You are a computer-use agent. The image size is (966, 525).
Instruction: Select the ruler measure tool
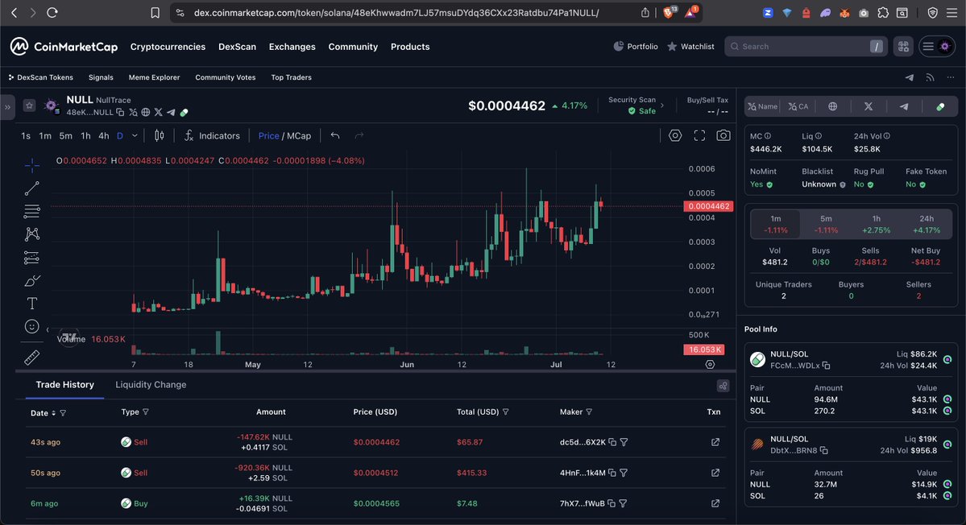click(32, 357)
